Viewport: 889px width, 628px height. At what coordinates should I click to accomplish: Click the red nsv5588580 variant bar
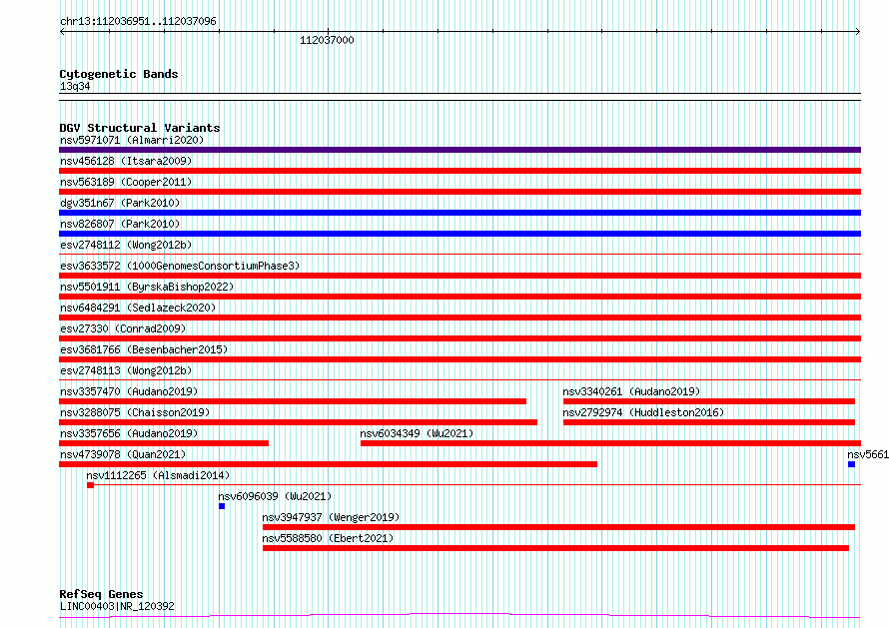555,548
